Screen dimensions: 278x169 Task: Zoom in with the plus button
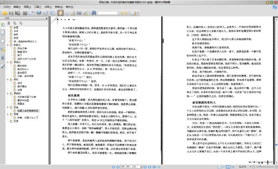(276, 167)
